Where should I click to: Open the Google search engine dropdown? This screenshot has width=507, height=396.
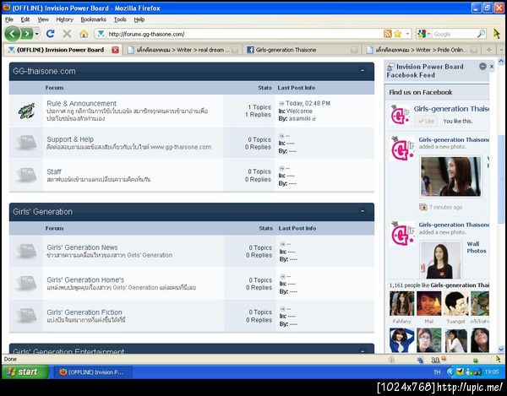(423, 34)
